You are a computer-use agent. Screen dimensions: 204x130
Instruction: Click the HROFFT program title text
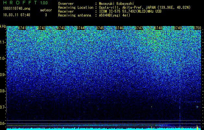(x=20, y=3)
